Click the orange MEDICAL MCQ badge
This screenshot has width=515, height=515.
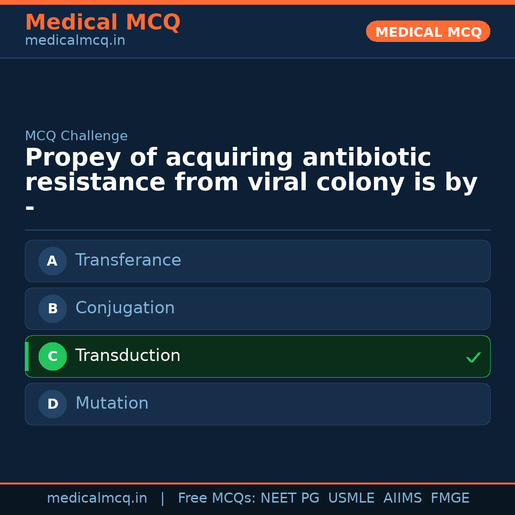[428, 31]
